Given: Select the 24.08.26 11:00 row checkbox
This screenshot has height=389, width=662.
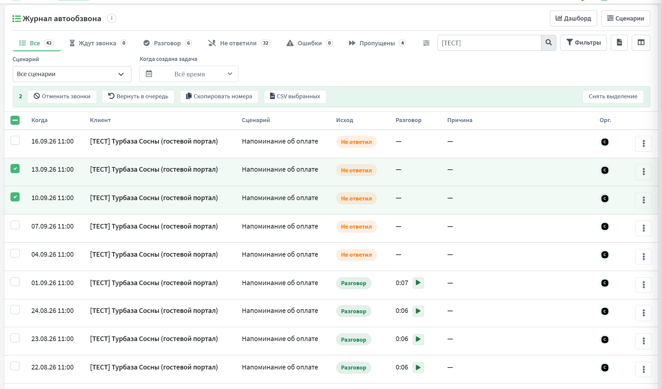Looking at the screenshot, I should pos(15,310).
